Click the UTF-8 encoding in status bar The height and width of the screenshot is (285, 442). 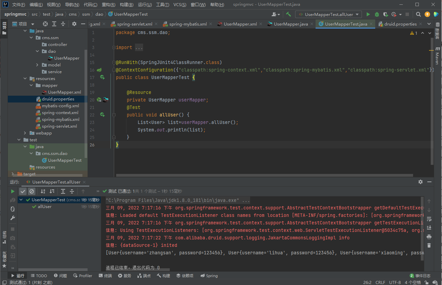(x=395, y=283)
